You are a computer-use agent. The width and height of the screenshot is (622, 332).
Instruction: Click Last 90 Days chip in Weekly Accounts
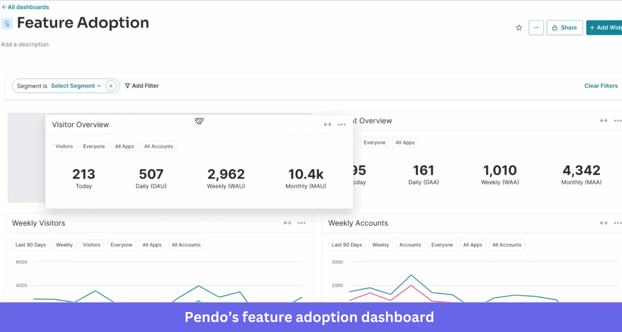347,245
